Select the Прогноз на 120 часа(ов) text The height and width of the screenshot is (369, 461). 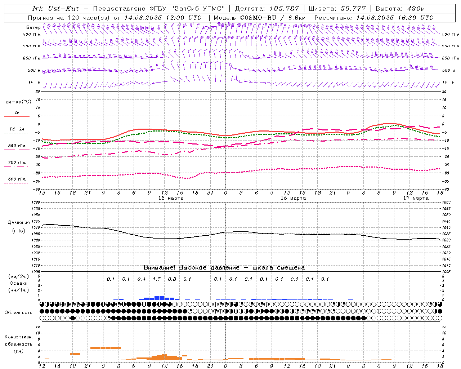point(70,18)
